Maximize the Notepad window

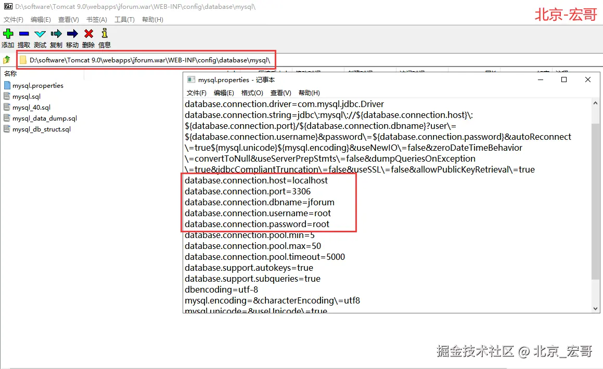click(564, 80)
